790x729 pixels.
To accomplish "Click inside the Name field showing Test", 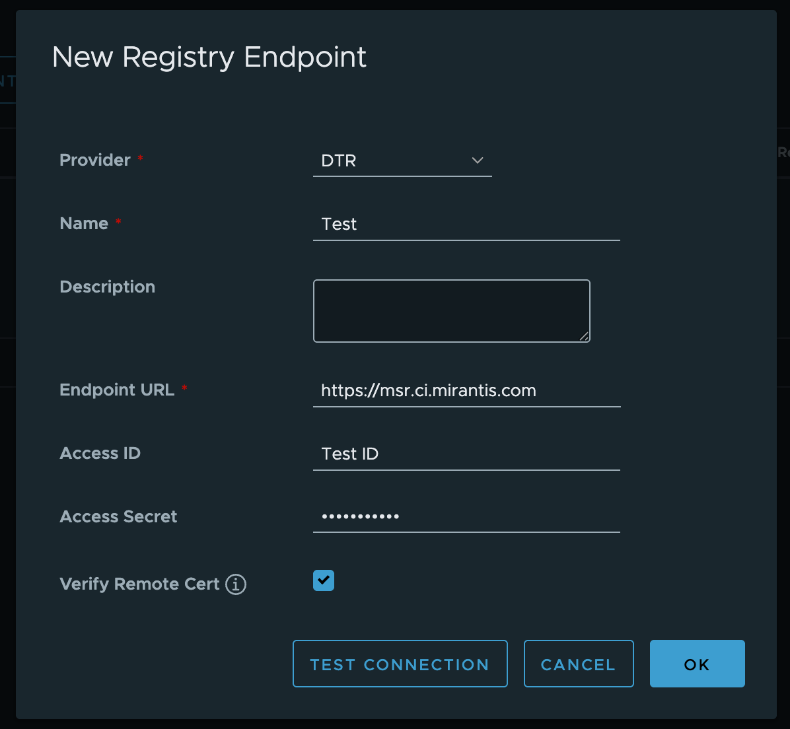I will tap(466, 225).
